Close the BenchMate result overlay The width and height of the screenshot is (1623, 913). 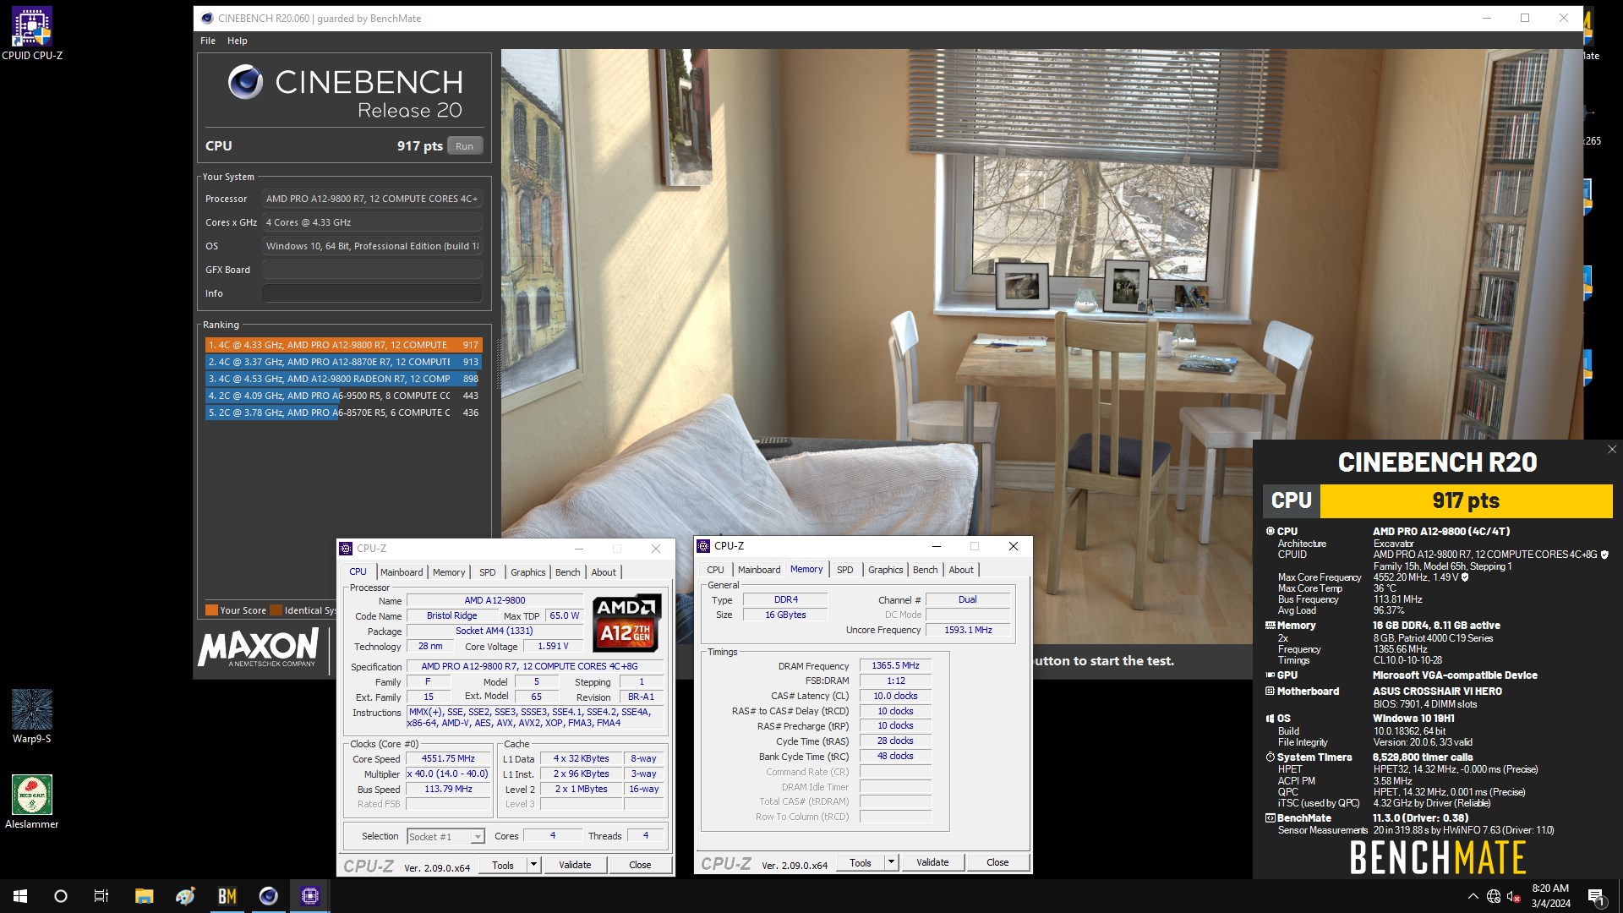click(x=1612, y=450)
